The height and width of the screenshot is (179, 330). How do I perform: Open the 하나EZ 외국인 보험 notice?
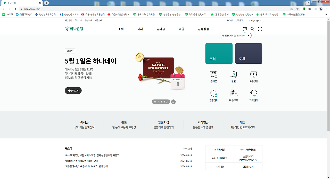[92, 155]
